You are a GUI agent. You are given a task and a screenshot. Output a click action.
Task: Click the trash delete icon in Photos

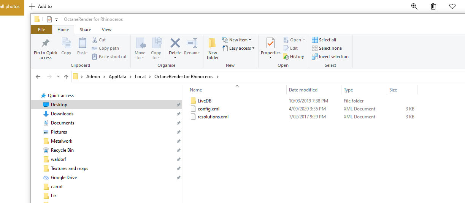[433, 6]
